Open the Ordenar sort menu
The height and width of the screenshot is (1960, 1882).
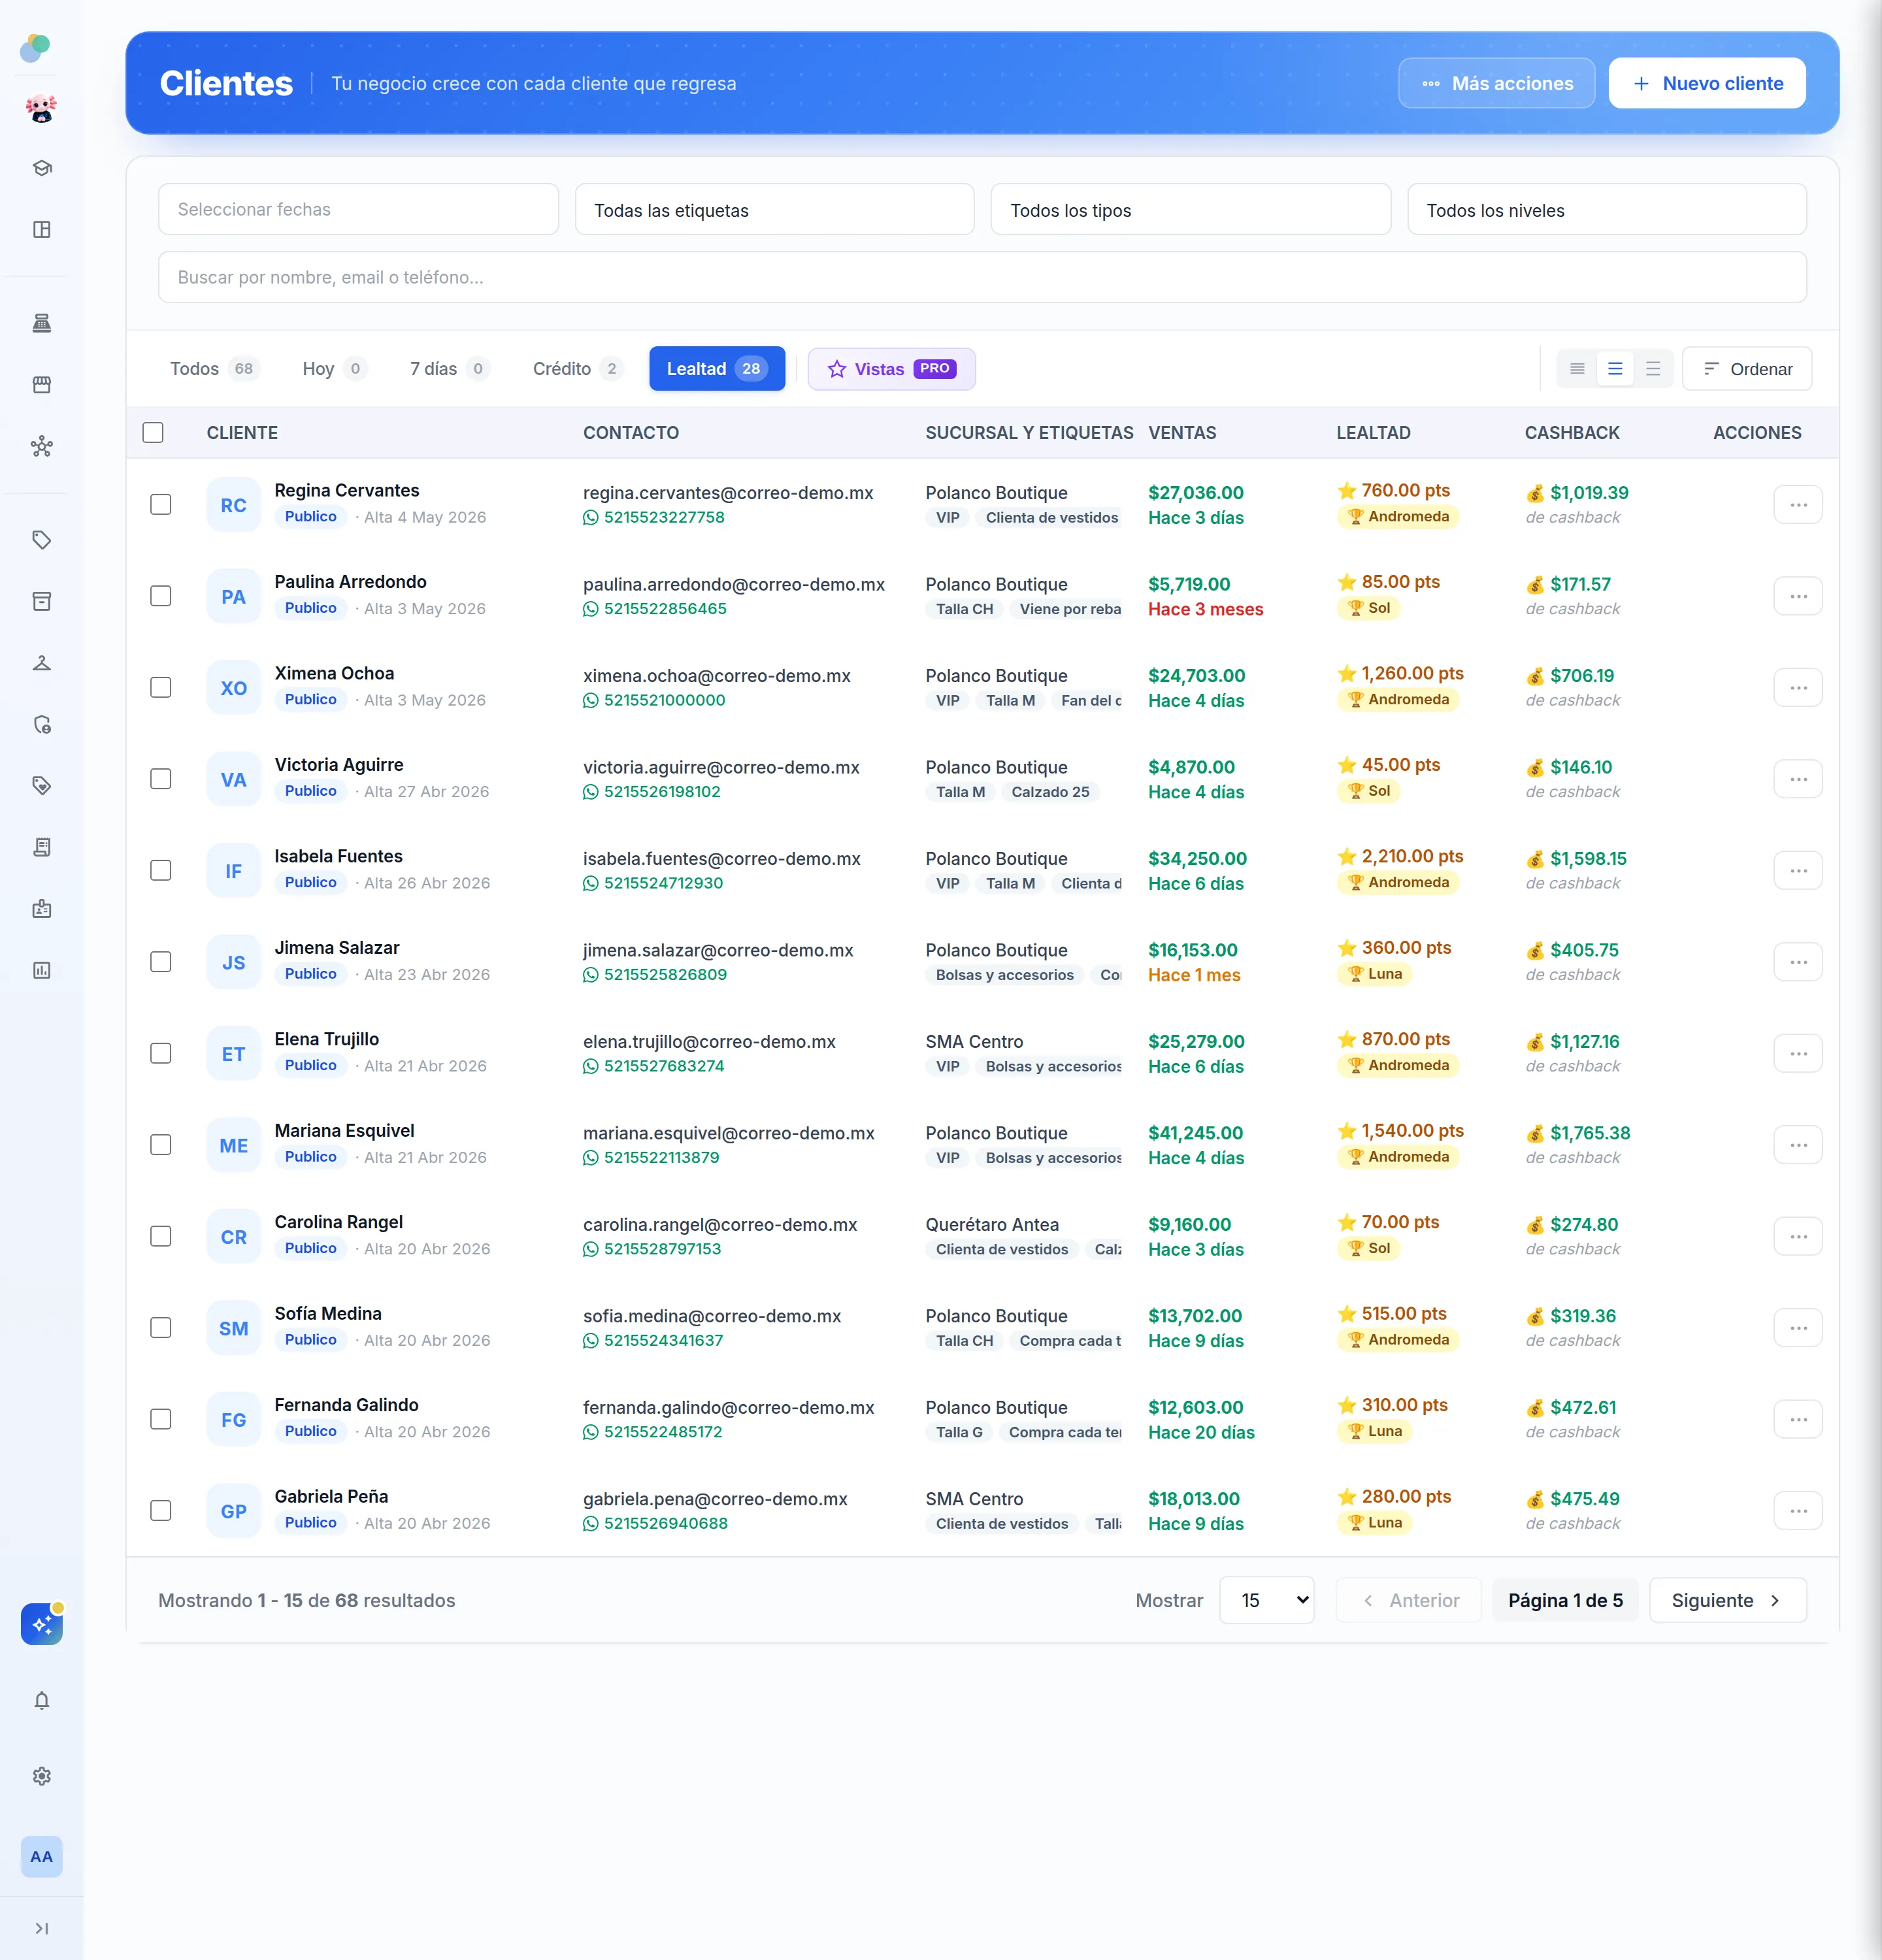[1747, 369]
